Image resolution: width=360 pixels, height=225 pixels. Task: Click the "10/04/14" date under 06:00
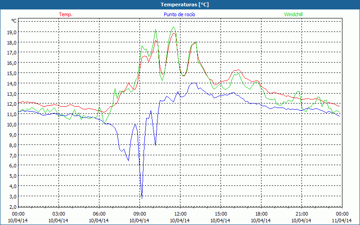pyautogui.click(x=99, y=220)
